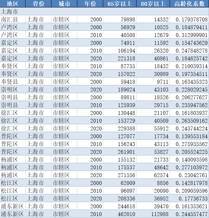Select cell with value 127077

point(120,136)
